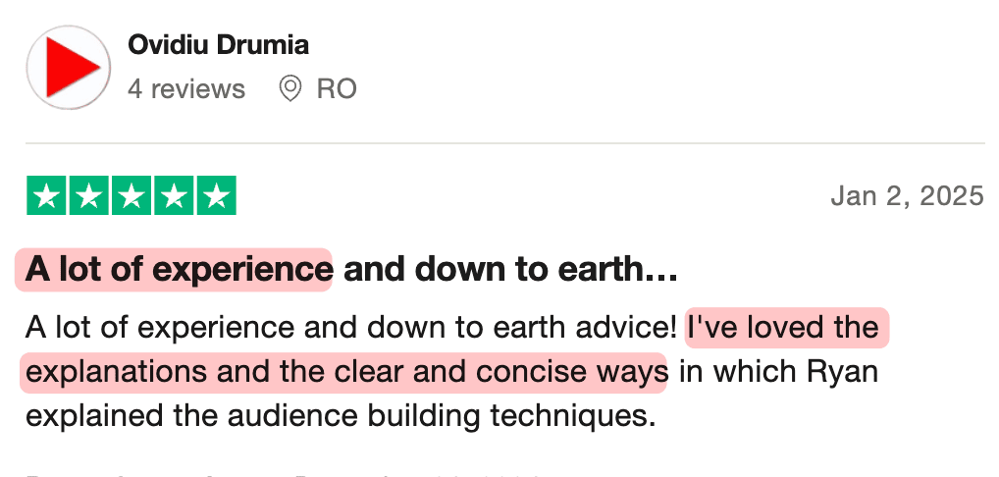Image resolution: width=999 pixels, height=477 pixels.
Task: Click the Jan 2, 2025 review date
Action: coord(907,196)
